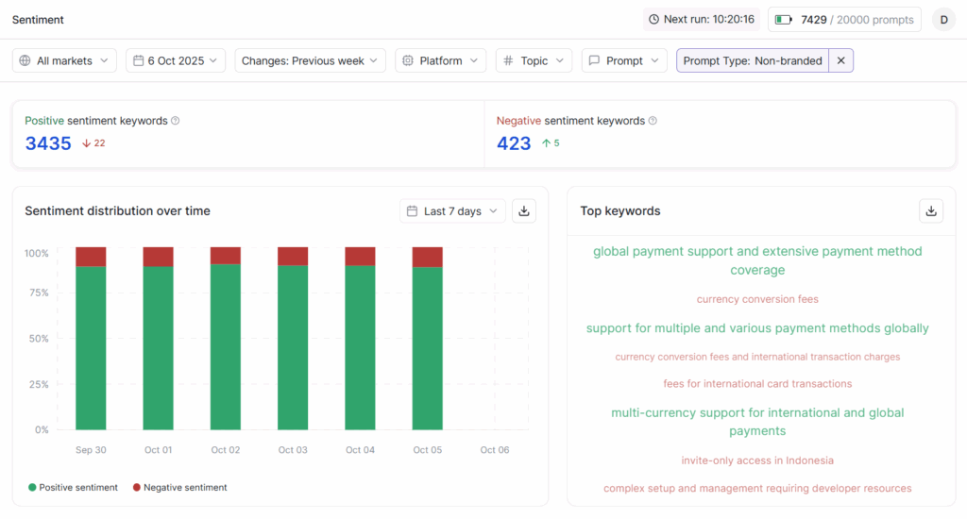Open the Topic filter dropdown
967x519 pixels.
click(534, 60)
